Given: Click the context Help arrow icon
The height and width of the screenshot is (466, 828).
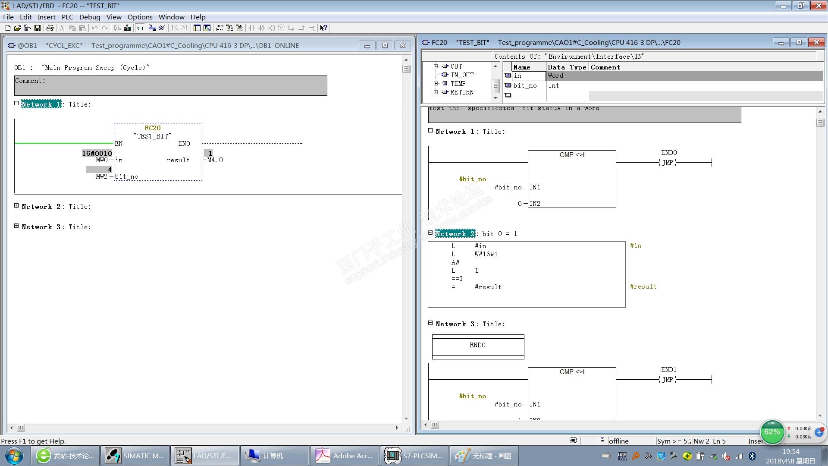Looking at the screenshot, I should point(323,28).
